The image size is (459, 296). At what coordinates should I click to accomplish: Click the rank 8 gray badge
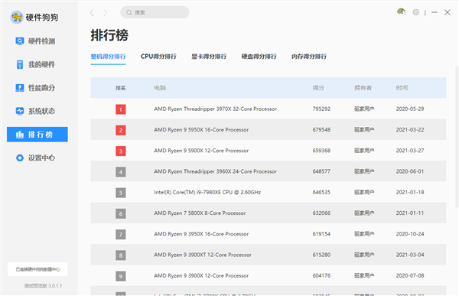121,255
